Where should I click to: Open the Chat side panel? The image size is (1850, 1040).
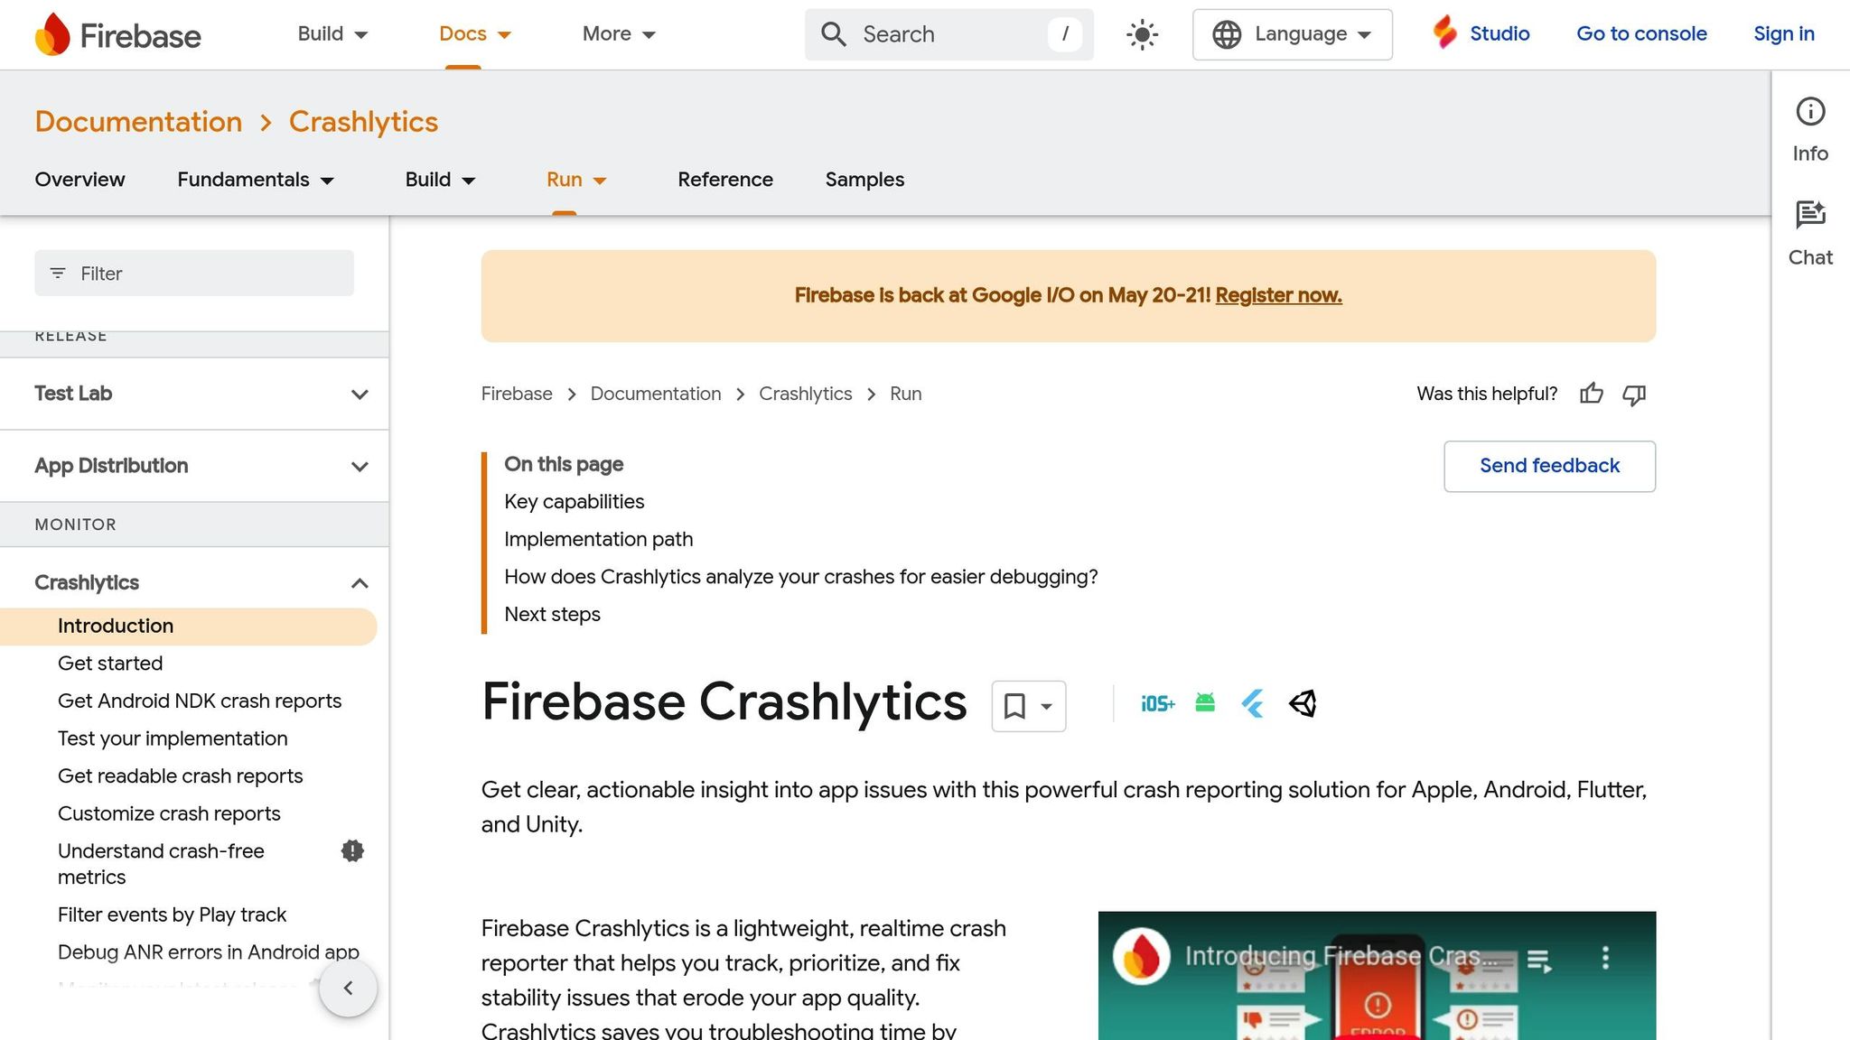tap(1810, 234)
